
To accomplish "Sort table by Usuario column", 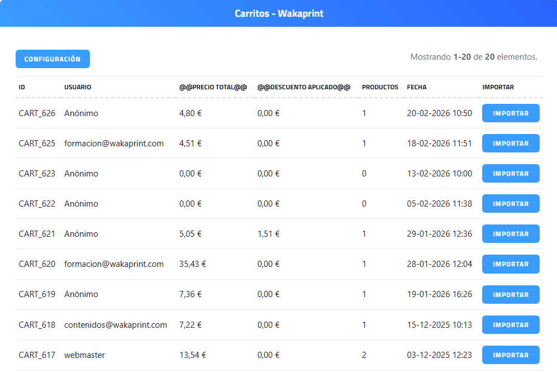I will click(x=78, y=87).
